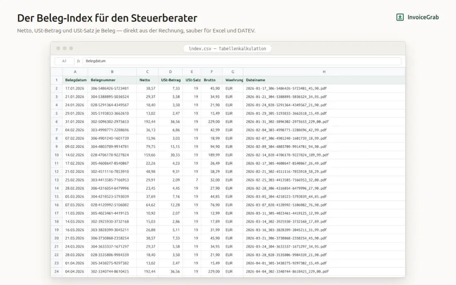Click USt-Betrag 36,56 in row 6
Screen dimensions: 456x285
pyautogui.click(x=170, y=122)
